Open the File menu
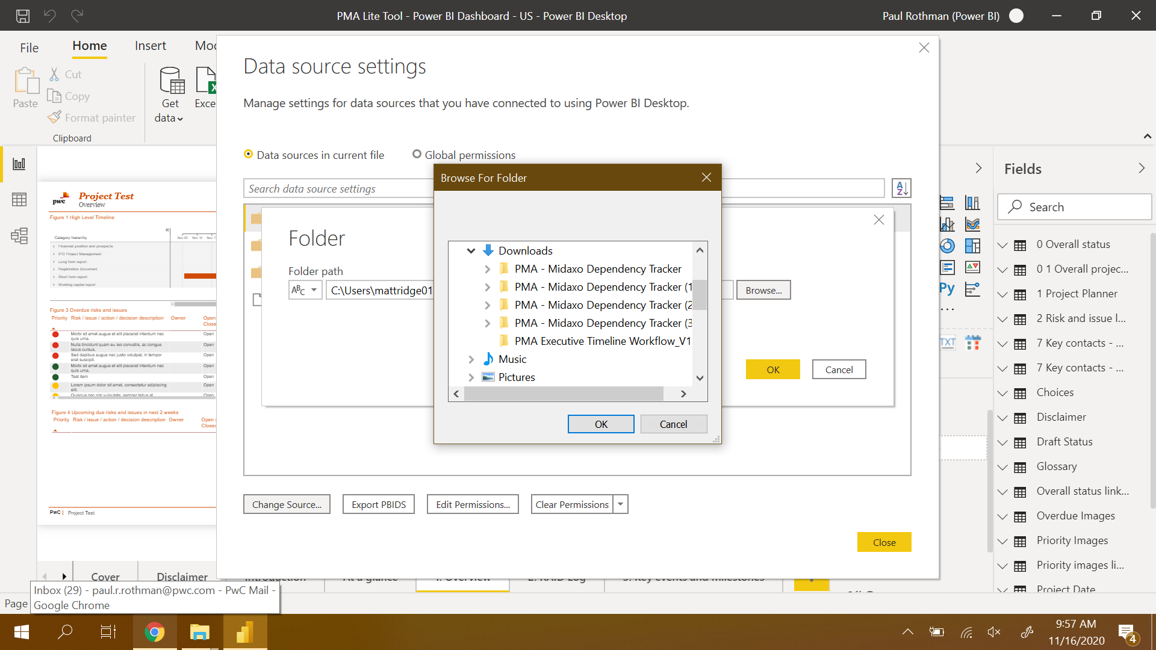 pyautogui.click(x=29, y=48)
